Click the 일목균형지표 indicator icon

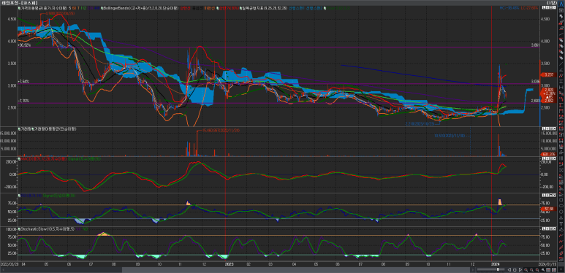coord(240,8)
